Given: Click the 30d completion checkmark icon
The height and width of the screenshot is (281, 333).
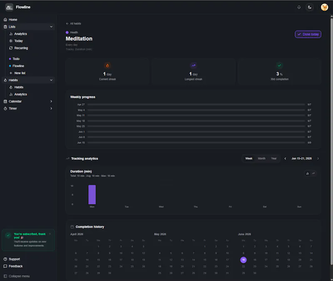Looking at the screenshot, I should point(279,66).
